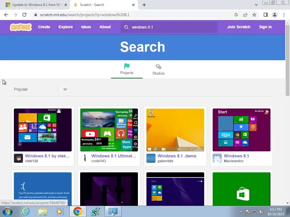This screenshot has width=290, height=217.
Task: Open Macleandro's Windows 8.1 project title
Action: pyautogui.click(x=236, y=156)
